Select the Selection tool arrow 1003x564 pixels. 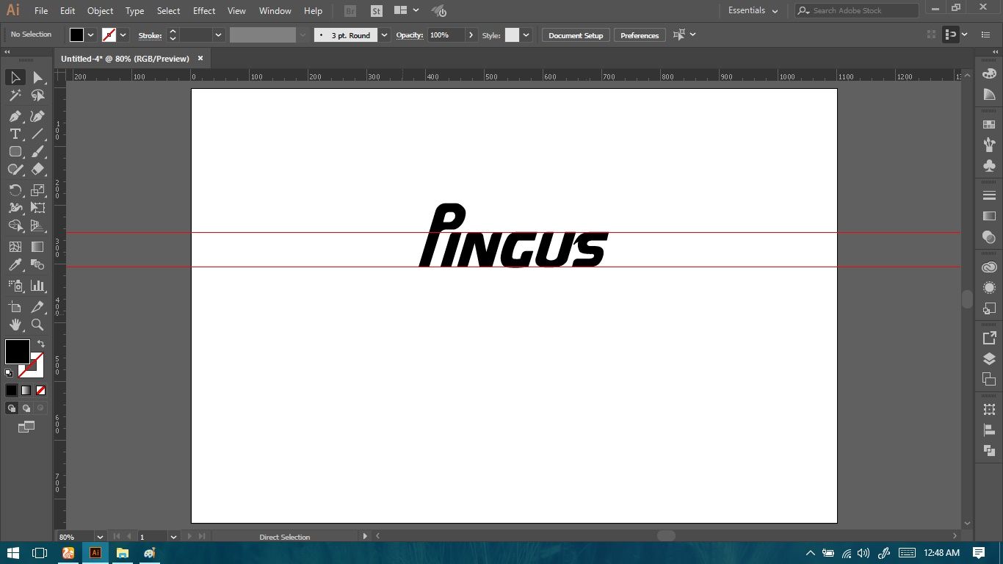pyautogui.click(x=15, y=77)
